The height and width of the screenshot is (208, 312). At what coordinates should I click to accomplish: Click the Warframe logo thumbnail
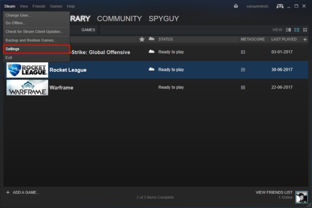point(27,88)
